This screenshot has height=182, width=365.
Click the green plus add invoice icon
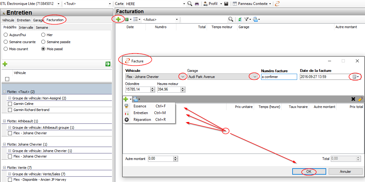(x=118, y=19)
